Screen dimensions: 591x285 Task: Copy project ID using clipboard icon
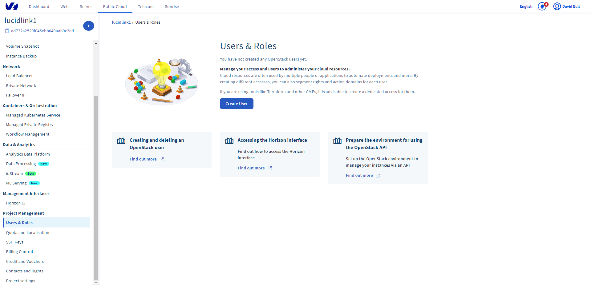point(7,31)
